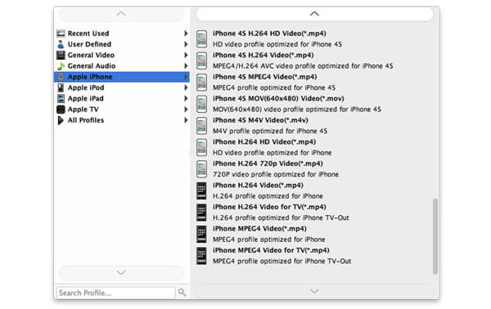Expand the Apple TV submenu arrow

tap(186, 110)
